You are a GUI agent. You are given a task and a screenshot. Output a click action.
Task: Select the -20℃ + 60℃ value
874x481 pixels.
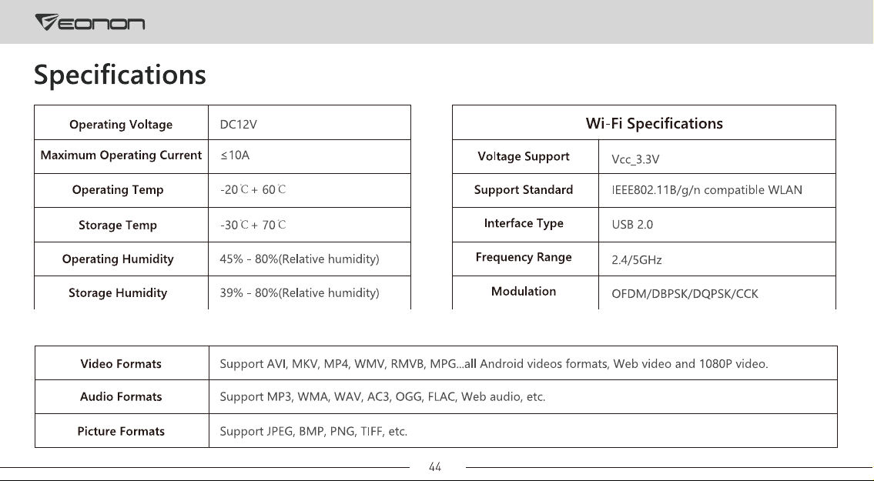[x=253, y=189]
